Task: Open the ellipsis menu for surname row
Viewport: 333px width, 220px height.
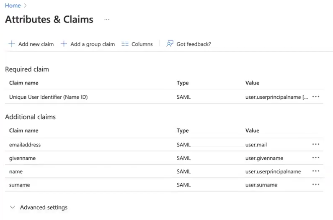Action: (x=316, y=184)
